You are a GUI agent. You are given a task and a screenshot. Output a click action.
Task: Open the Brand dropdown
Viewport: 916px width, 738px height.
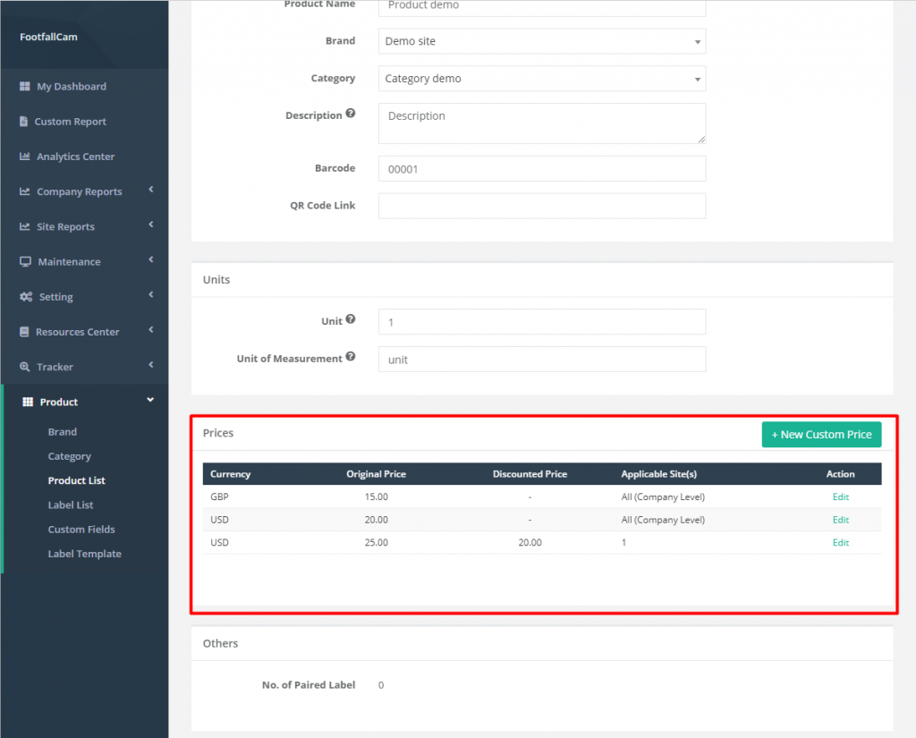[x=541, y=41]
